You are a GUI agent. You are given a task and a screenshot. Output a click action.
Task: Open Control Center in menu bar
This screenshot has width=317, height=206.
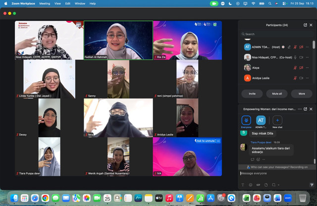click(x=284, y=3)
